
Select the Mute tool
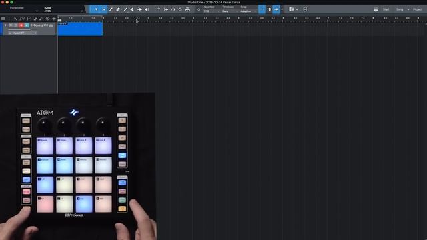(x=132, y=9)
